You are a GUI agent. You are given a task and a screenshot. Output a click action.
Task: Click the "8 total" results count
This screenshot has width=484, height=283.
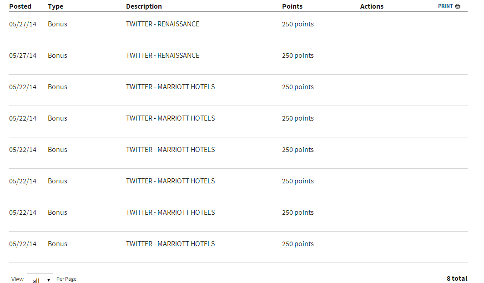click(457, 278)
